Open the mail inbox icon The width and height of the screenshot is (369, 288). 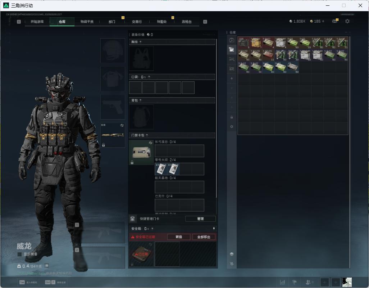coord(334,21)
